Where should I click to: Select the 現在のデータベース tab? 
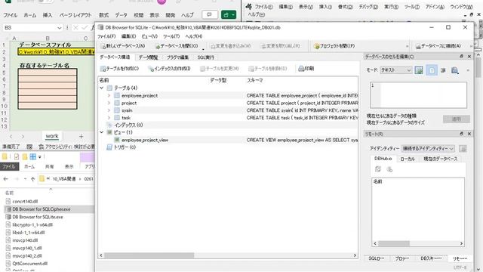[440, 159]
